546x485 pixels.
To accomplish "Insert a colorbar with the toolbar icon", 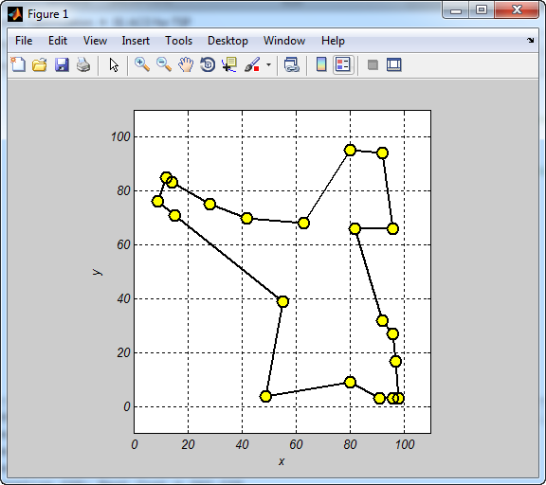I will (x=321, y=64).
